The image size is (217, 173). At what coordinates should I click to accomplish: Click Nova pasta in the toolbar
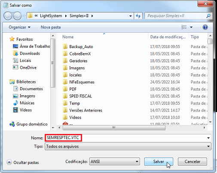(51, 27)
